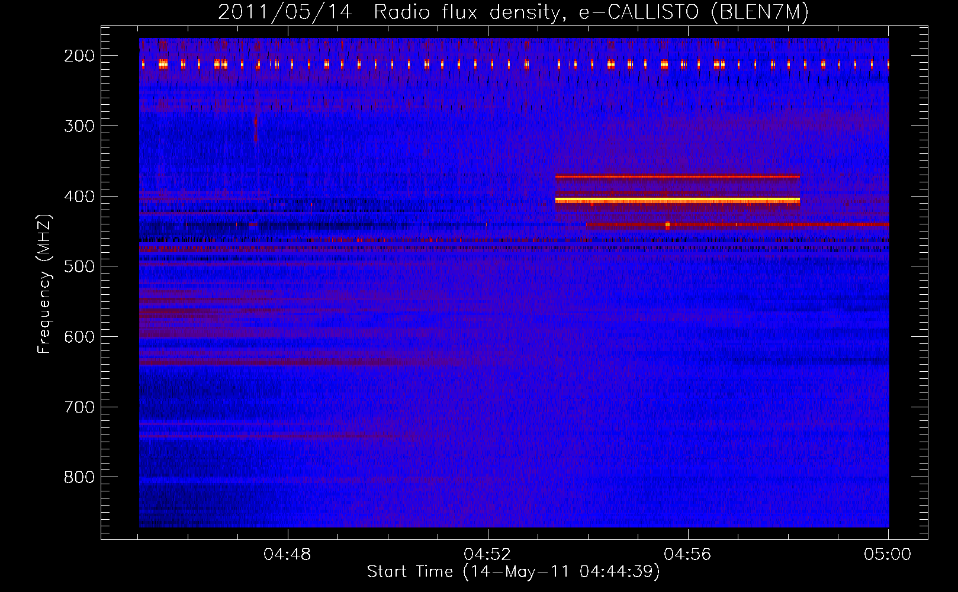Click the "Start Time (14-May-11 04:44:39)" label
The image size is (958, 592).
(513, 572)
